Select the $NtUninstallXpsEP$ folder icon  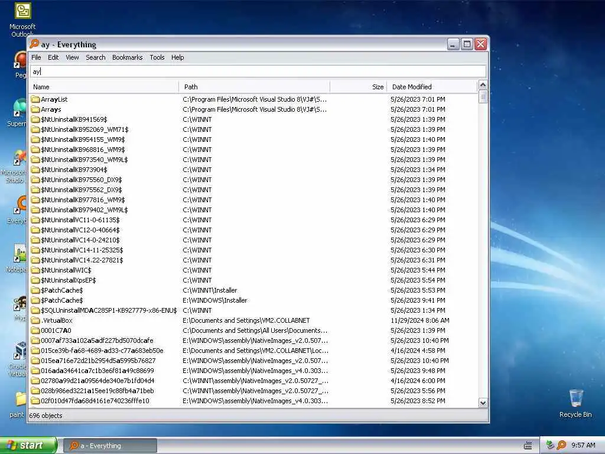point(35,280)
